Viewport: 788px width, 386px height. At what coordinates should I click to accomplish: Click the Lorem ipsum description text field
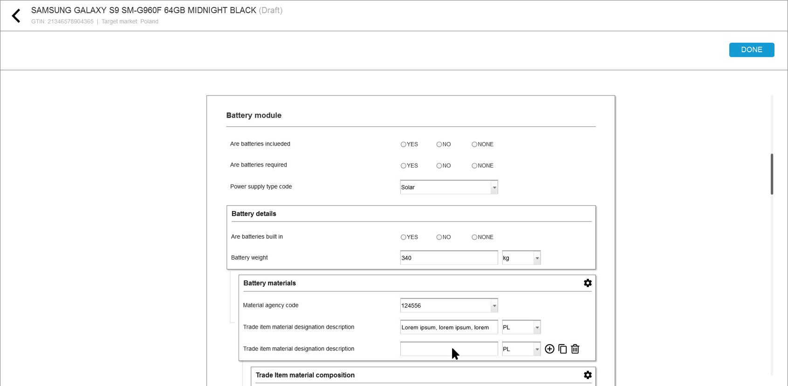(x=448, y=327)
